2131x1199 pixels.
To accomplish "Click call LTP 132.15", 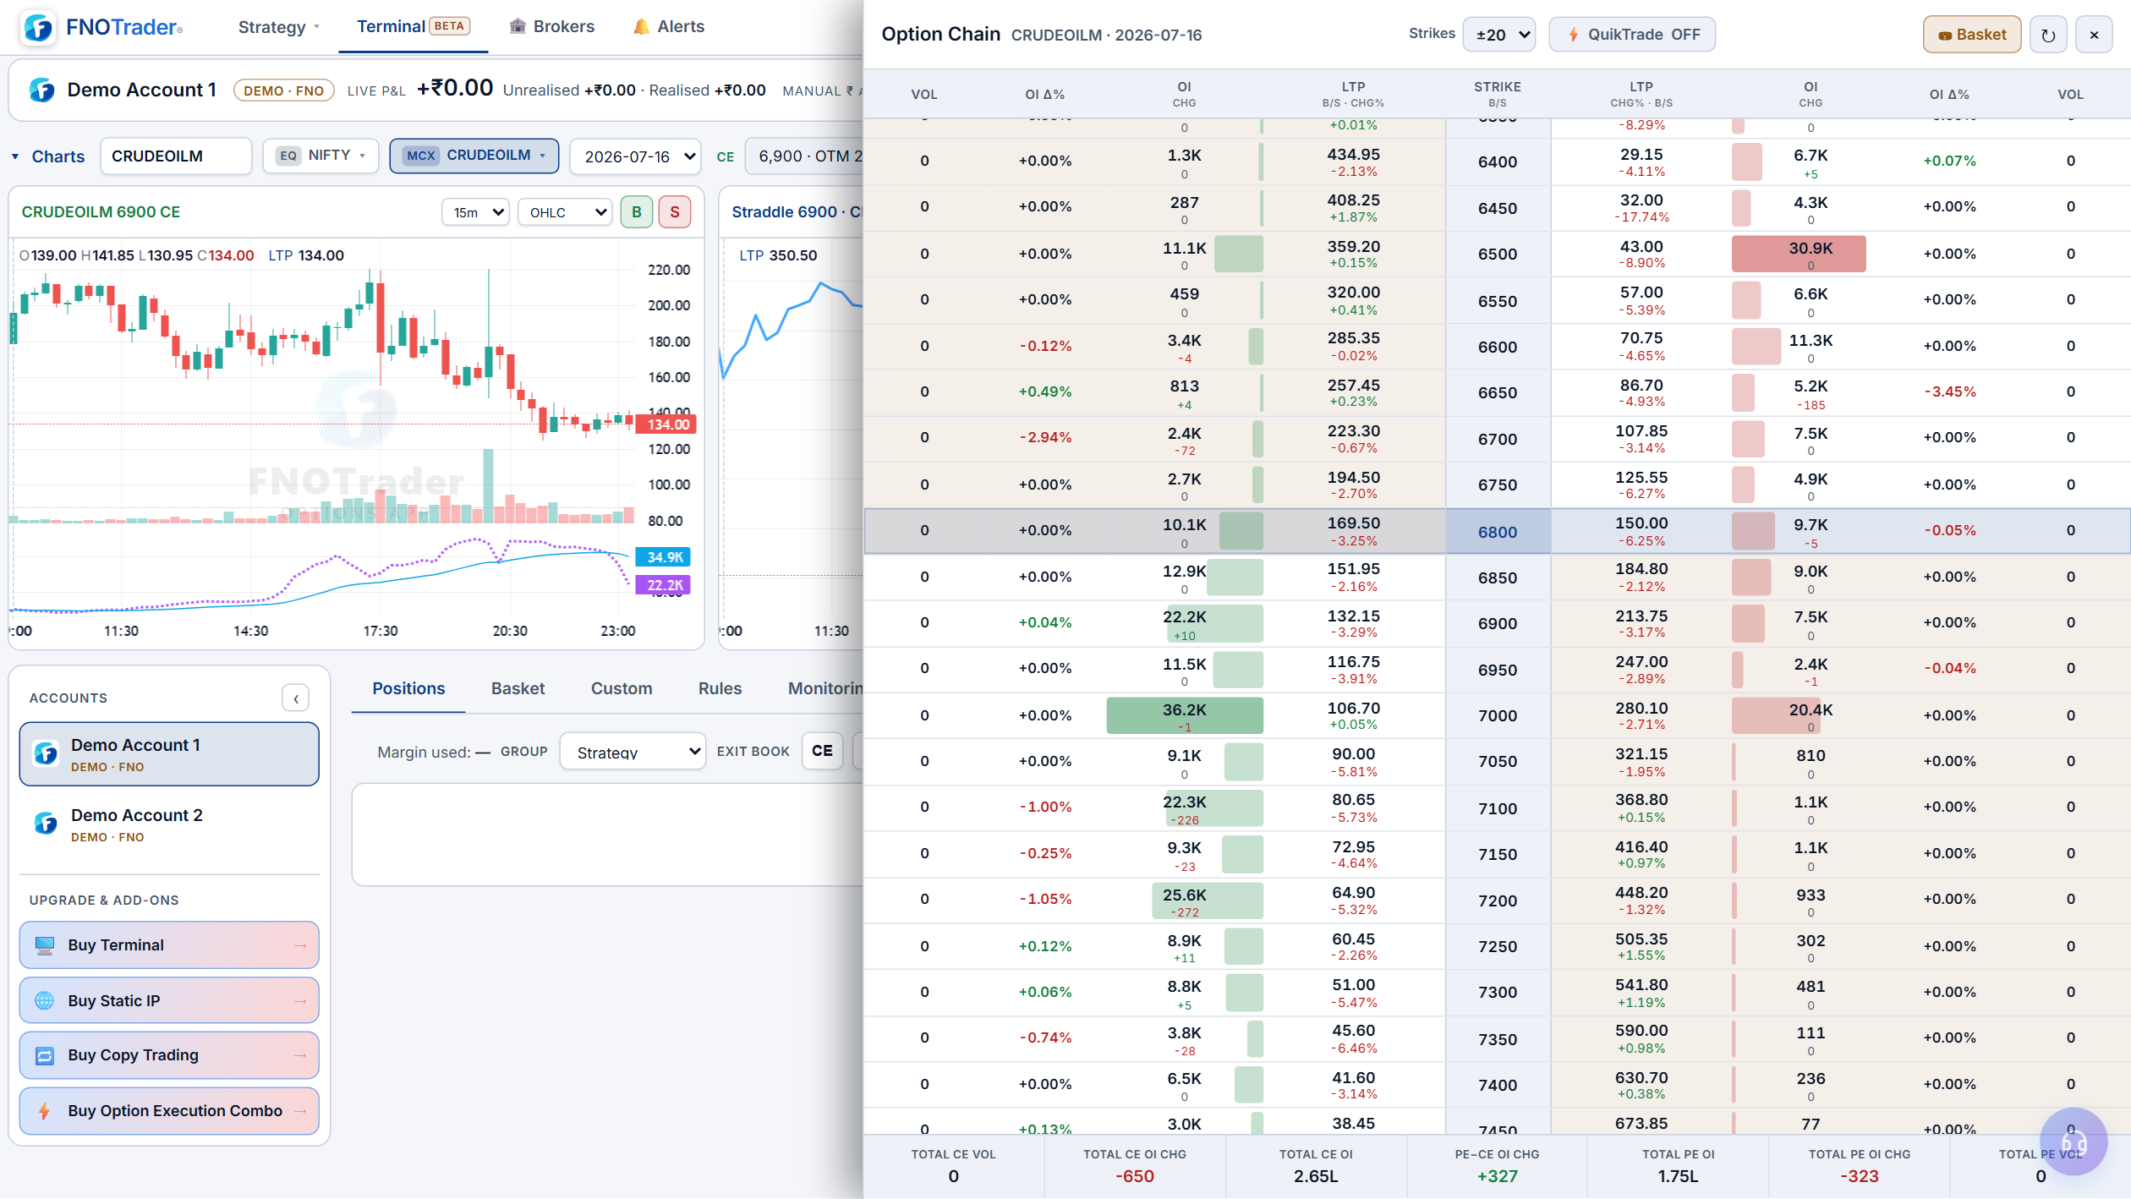I will (1353, 616).
